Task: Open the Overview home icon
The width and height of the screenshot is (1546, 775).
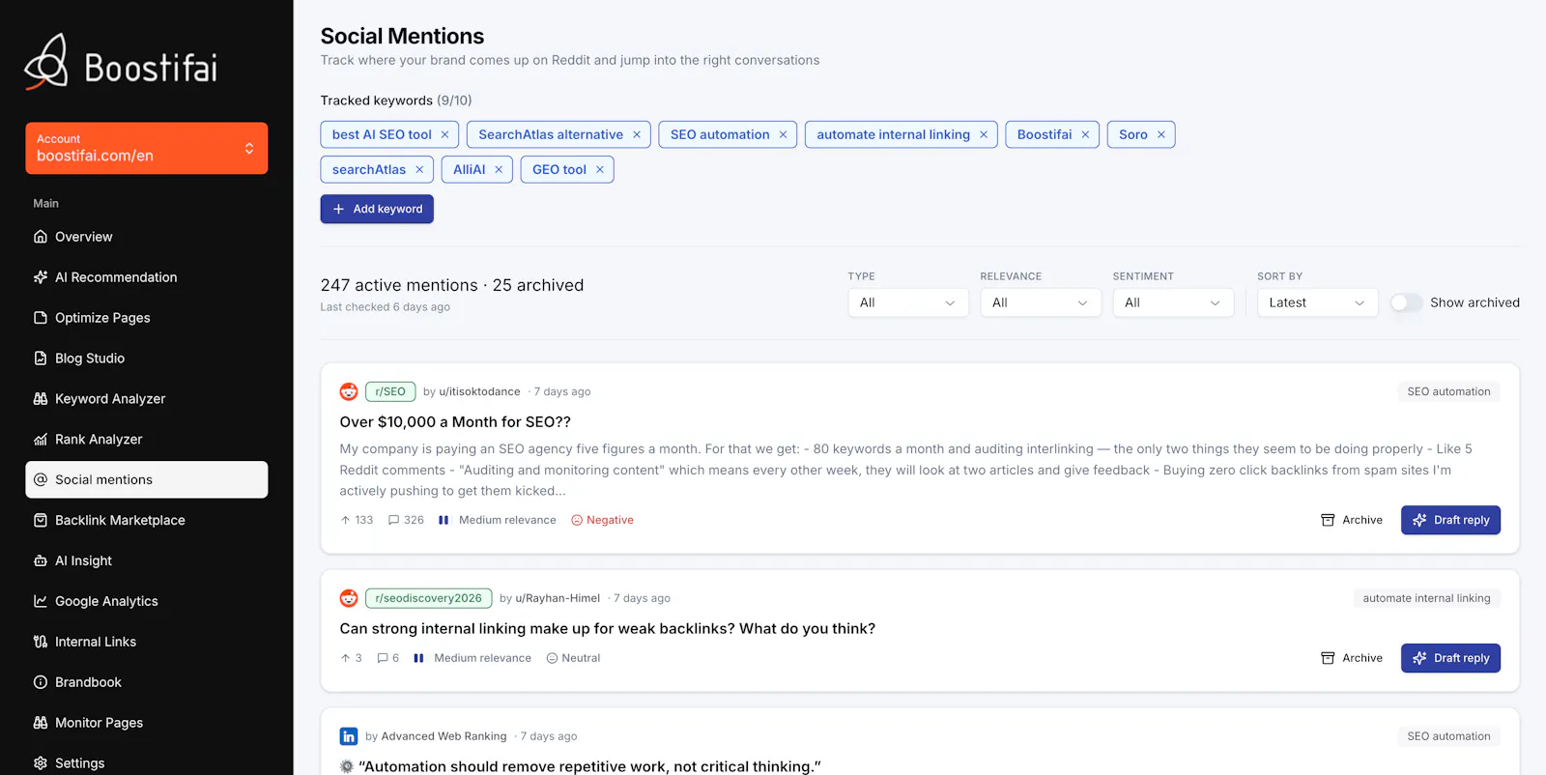Action: pos(41,237)
